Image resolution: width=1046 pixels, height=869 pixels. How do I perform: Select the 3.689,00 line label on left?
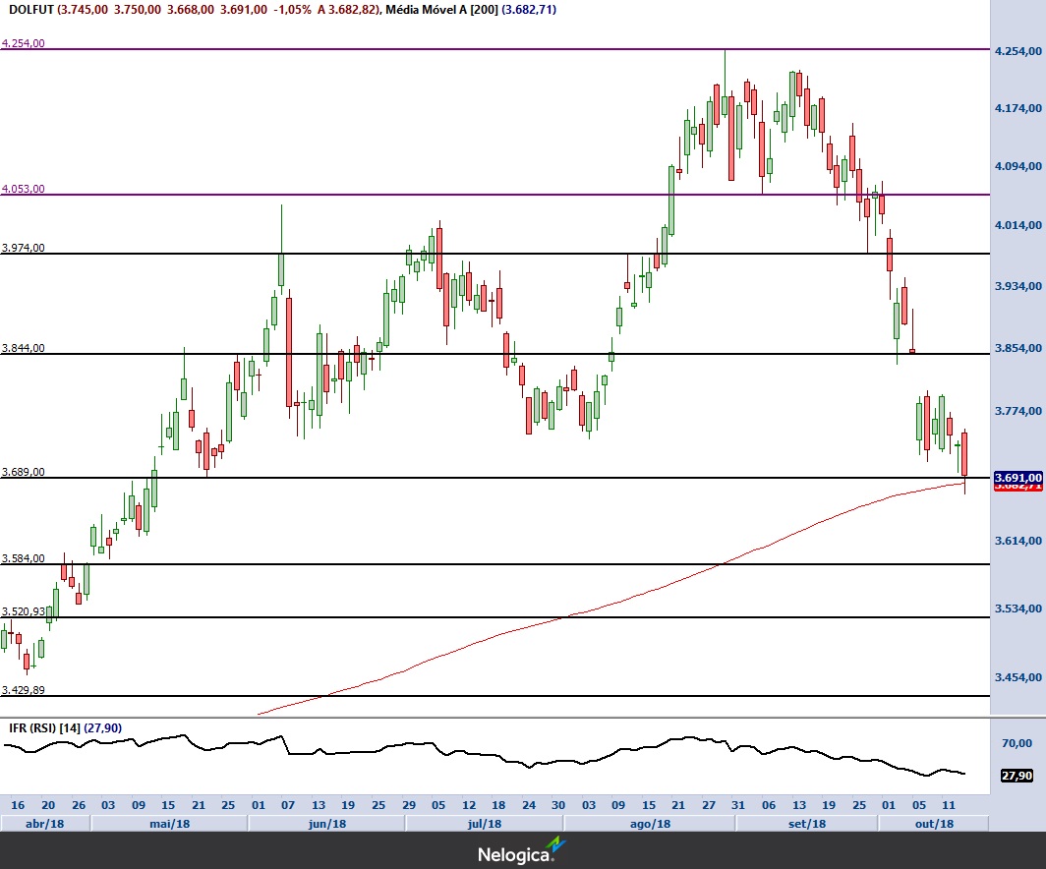coord(24,472)
